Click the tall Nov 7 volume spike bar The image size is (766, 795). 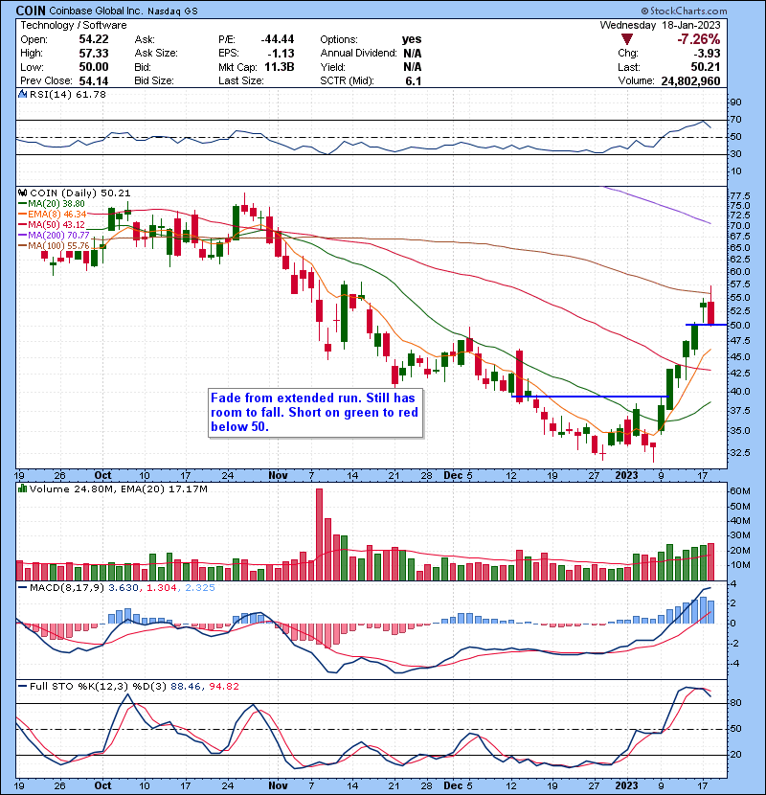tap(319, 534)
